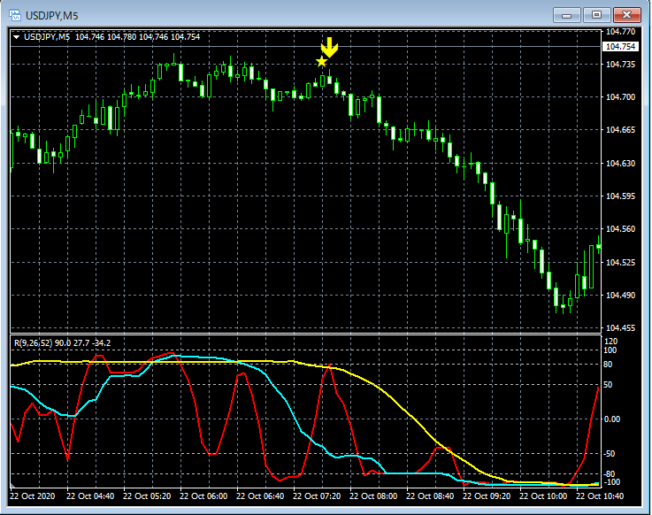Image resolution: width=652 pixels, height=515 pixels.
Task: Click time axis label 22 Oct 2020
Action: 33,496
